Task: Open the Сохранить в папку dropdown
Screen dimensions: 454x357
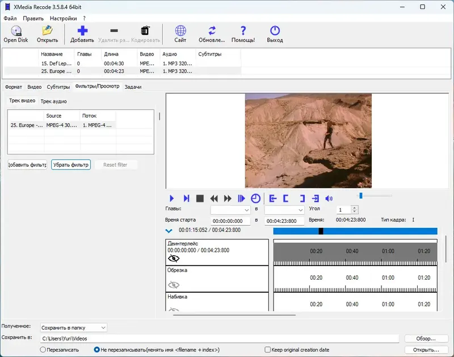Action: (73, 327)
